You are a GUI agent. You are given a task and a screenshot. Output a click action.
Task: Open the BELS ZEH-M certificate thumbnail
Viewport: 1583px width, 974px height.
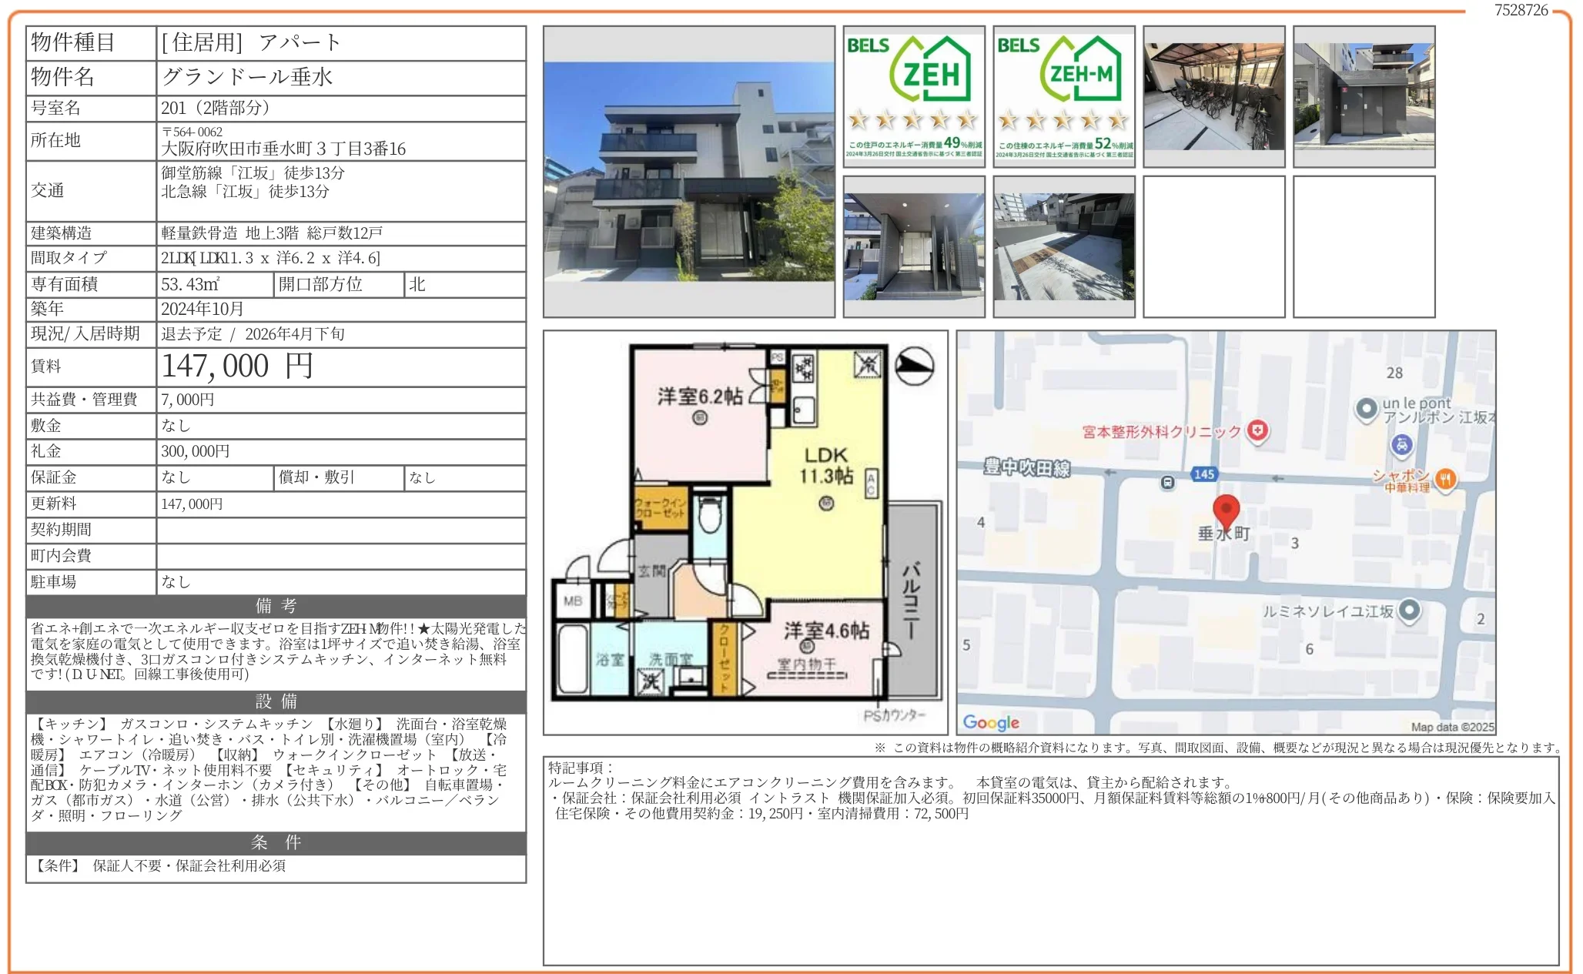pyautogui.click(x=1063, y=96)
